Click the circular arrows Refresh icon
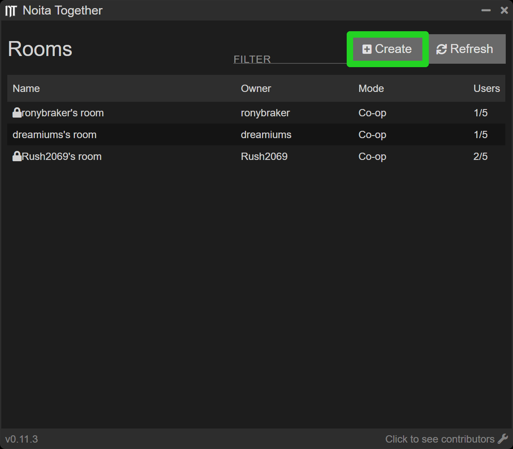Image resolution: width=513 pixels, height=449 pixels. [441, 49]
